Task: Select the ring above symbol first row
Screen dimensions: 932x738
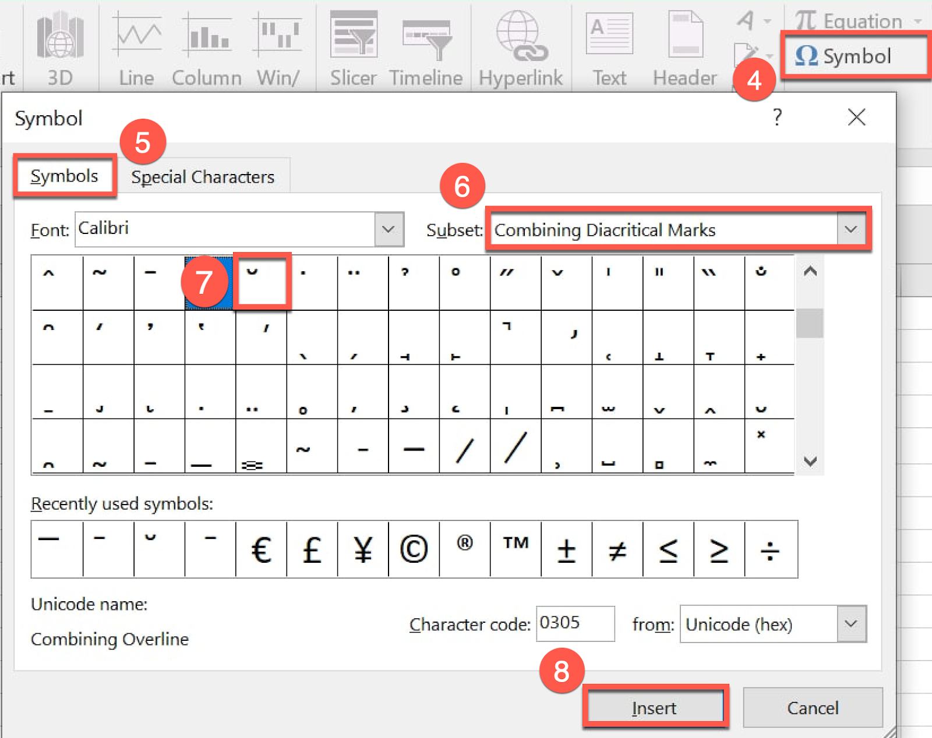Action: pyautogui.click(x=464, y=283)
